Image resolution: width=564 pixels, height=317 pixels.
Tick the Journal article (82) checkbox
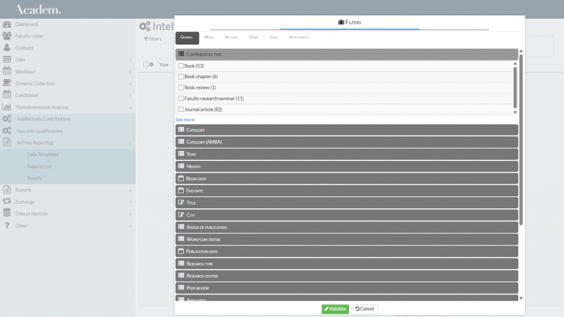181,110
